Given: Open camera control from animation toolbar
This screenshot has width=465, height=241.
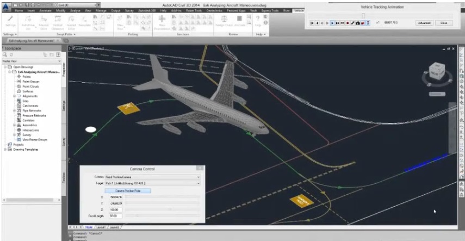Looking at the screenshot, I should pos(358,23).
